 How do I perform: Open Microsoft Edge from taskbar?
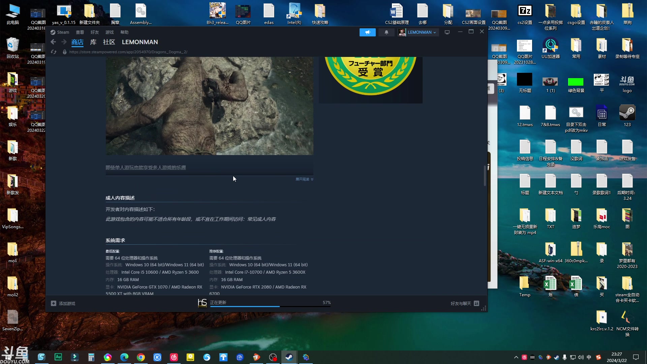point(124,357)
